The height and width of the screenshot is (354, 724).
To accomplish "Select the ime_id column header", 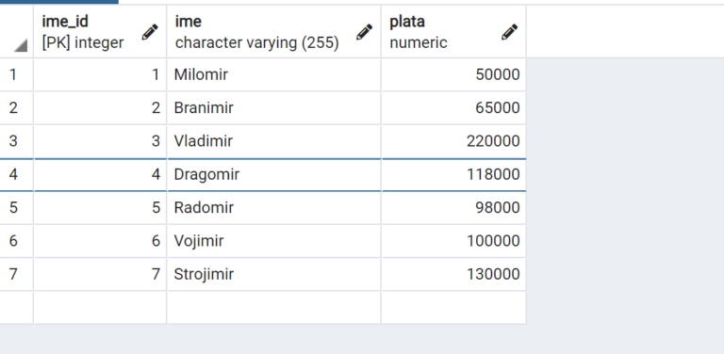I will (x=100, y=32).
